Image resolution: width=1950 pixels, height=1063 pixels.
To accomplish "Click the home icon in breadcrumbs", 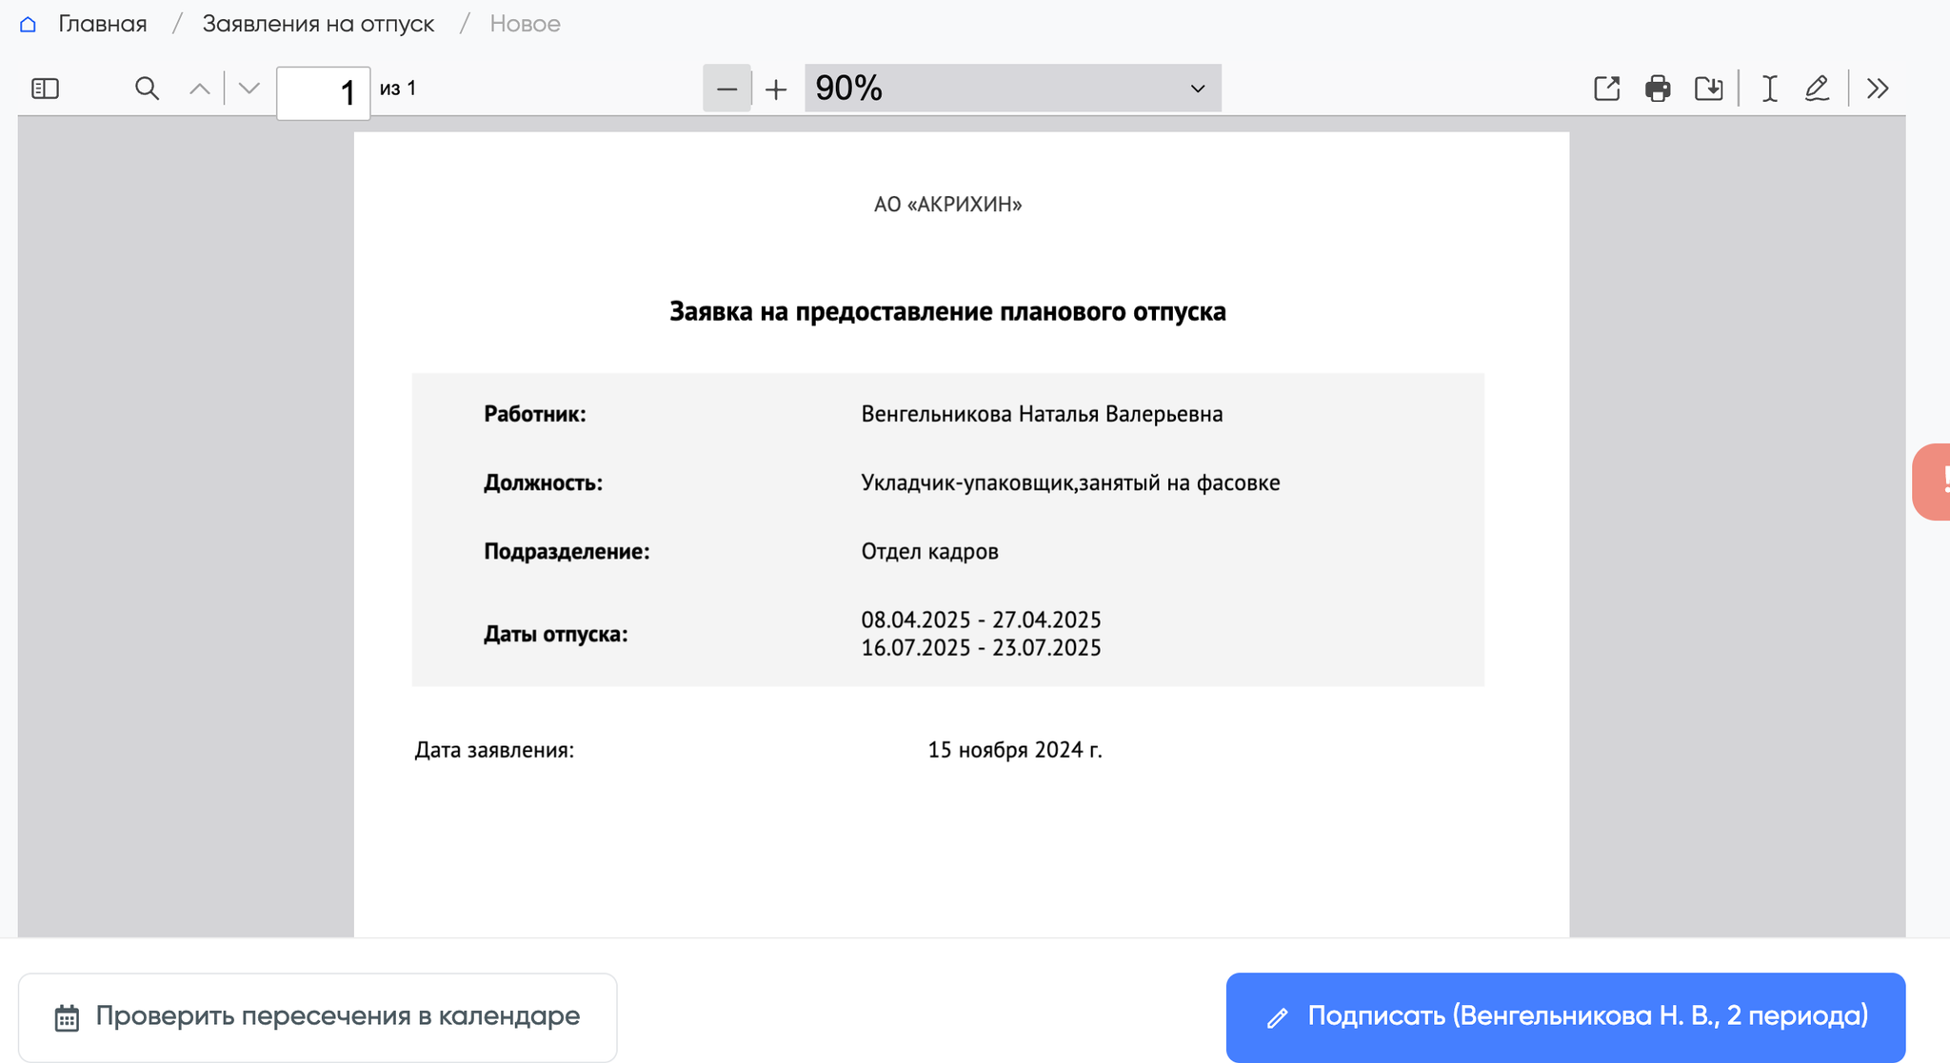I will point(28,24).
